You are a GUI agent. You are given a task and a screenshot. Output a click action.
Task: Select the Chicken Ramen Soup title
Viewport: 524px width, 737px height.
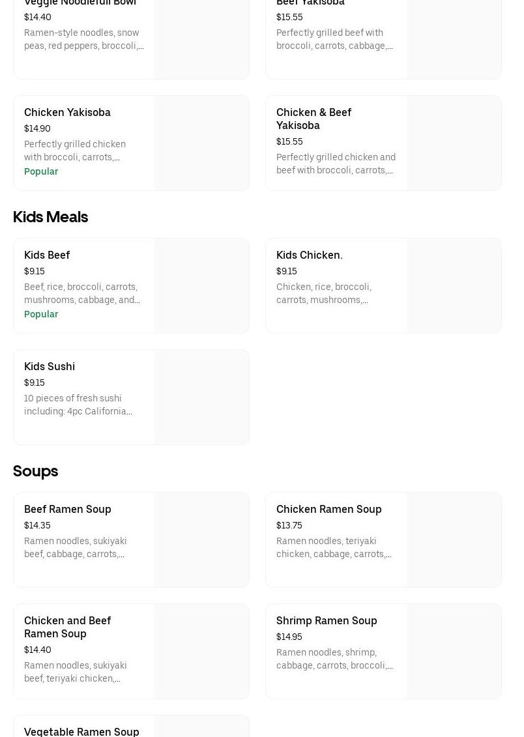point(328,509)
